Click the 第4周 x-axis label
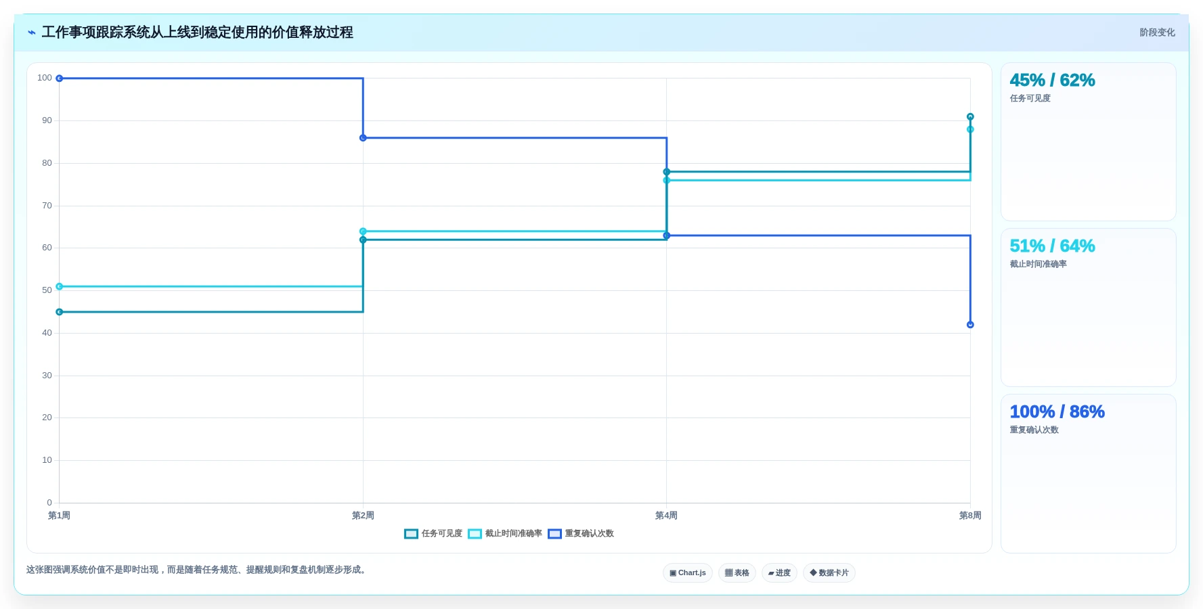 [667, 516]
